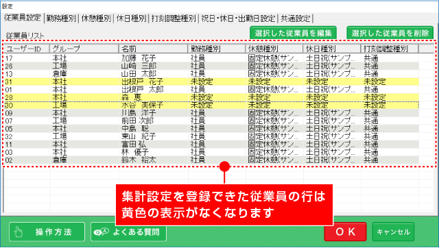439x248 pixels.
Task: Click 選択した従業員を編集 button
Action: point(293,33)
